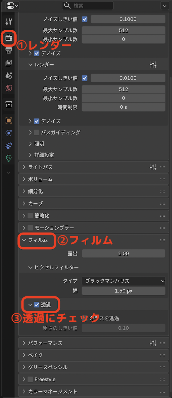172x398 pixels.
Task: Switch to green light bulb Data tab
Action: pos(9,158)
